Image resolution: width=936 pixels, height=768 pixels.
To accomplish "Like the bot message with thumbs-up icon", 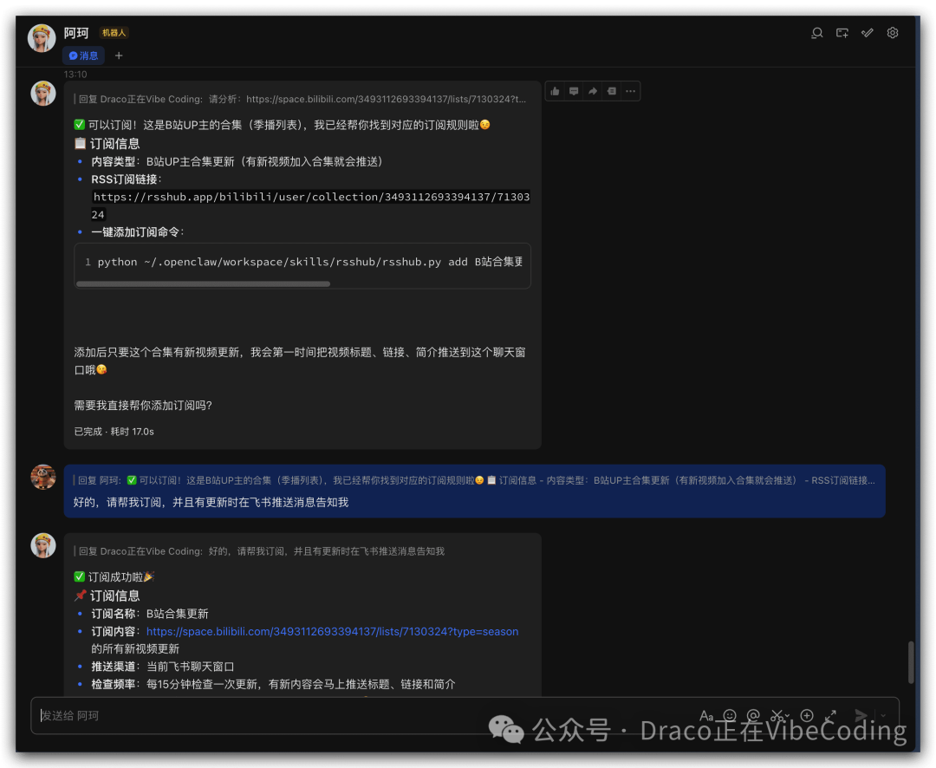I will click(555, 90).
